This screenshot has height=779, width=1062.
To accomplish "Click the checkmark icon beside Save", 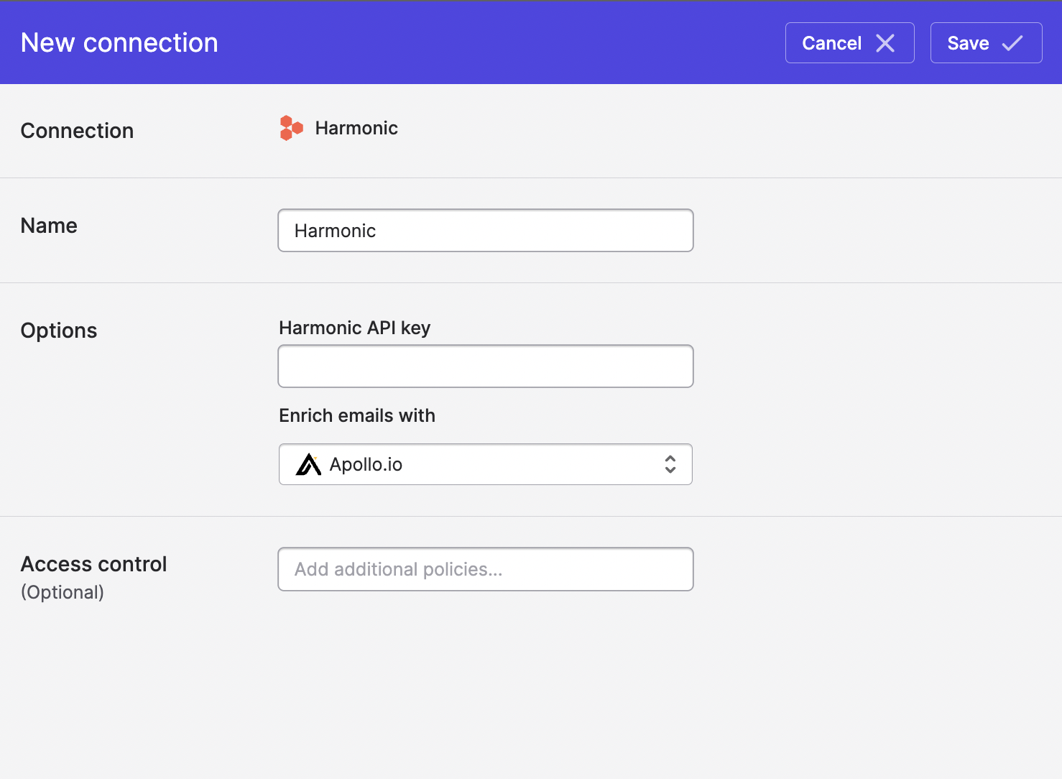I will [1012, 43].
